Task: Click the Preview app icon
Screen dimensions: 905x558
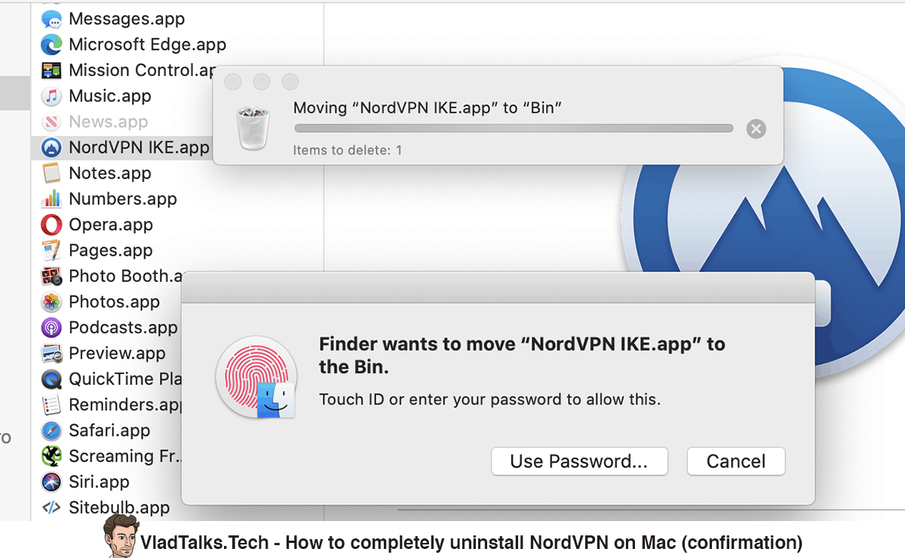Action: pos(51,353)
